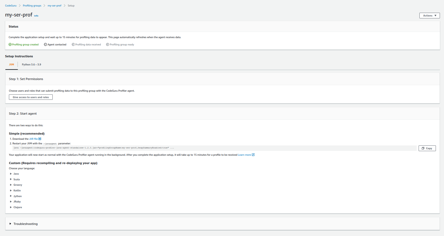This screenshot has height=236, width=444.
Task: Click the Step 2: Start agent heading
Action: point(23,114)
